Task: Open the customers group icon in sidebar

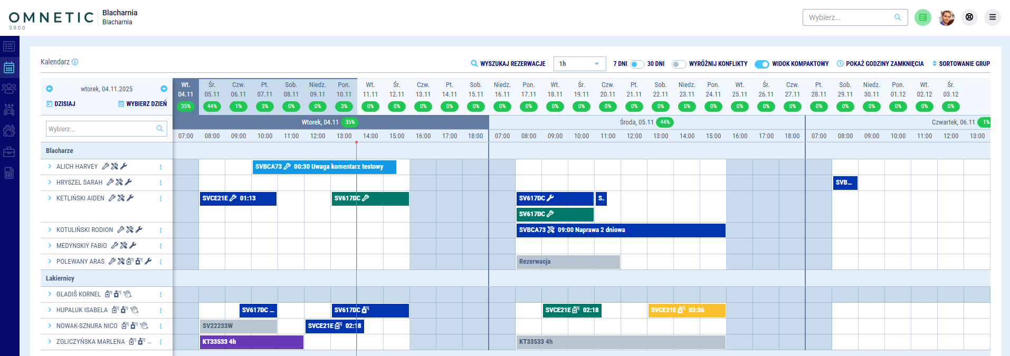Action: (x=9, y=89)
